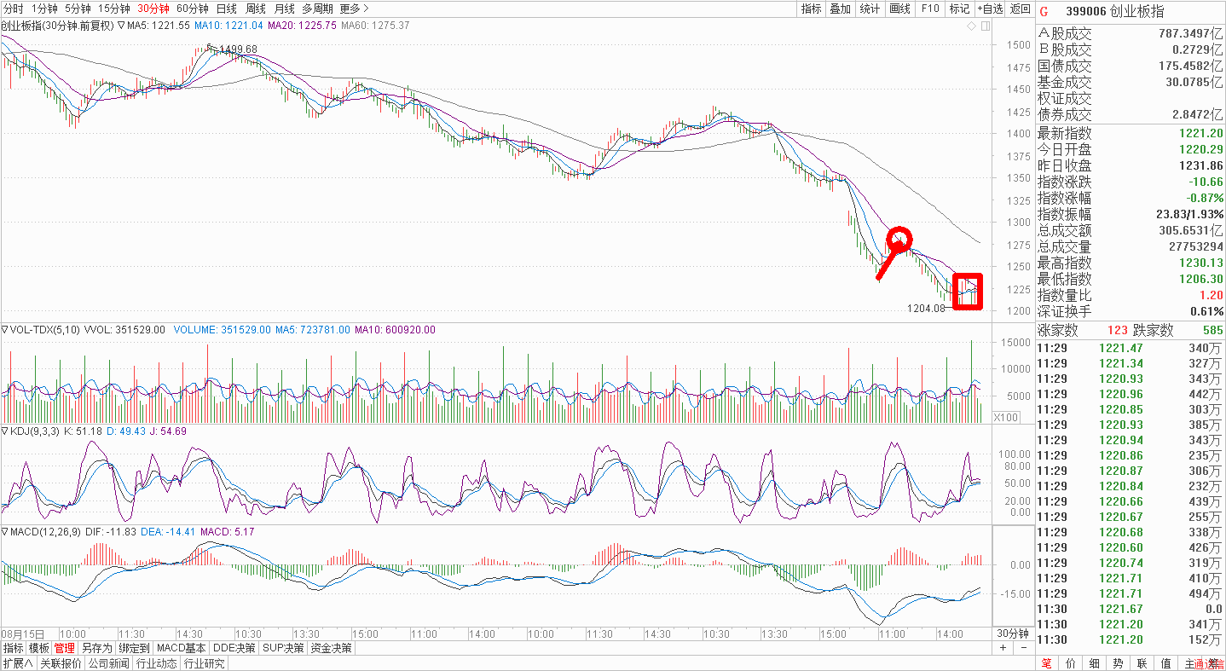Click the 399006 创业板指 title
The image size is (1226, 671).
(1114, 11)
